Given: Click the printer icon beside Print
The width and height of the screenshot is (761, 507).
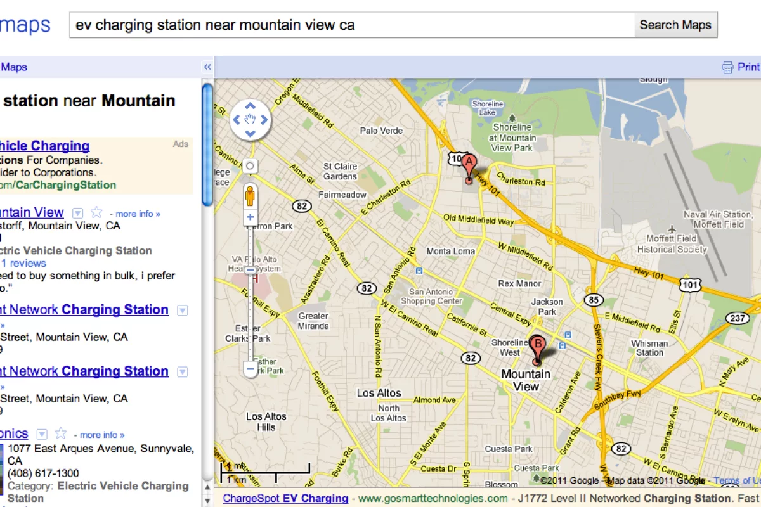Looking at the screenshot, I should [x=727, y=67].
